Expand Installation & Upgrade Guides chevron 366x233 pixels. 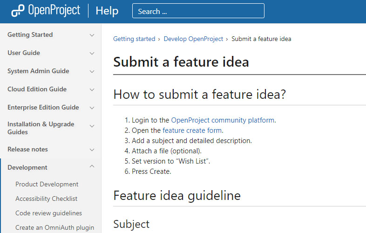(x=92, y=126)
